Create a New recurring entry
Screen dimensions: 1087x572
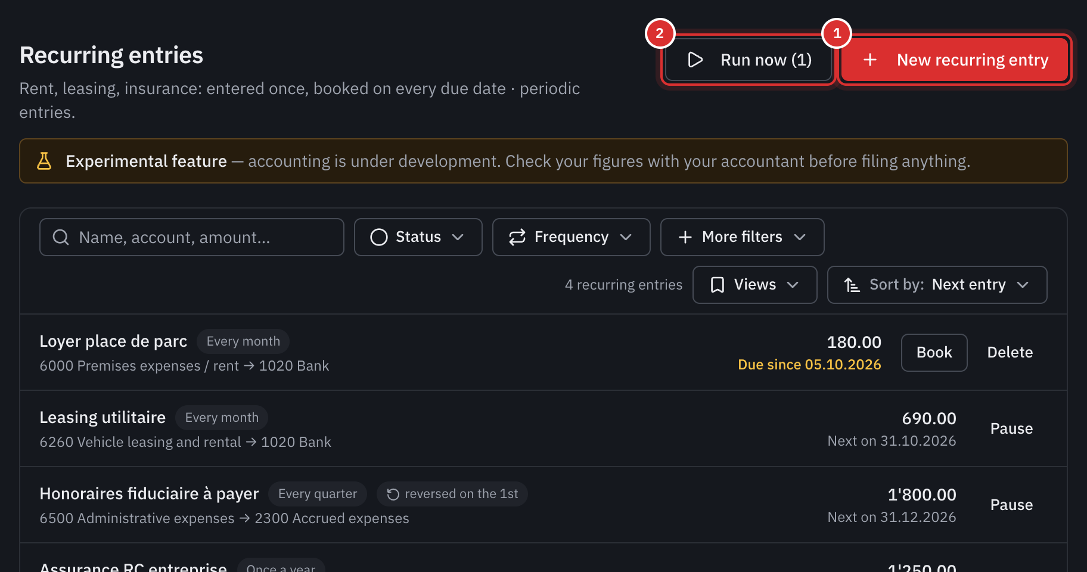click(x=955, y=60)
